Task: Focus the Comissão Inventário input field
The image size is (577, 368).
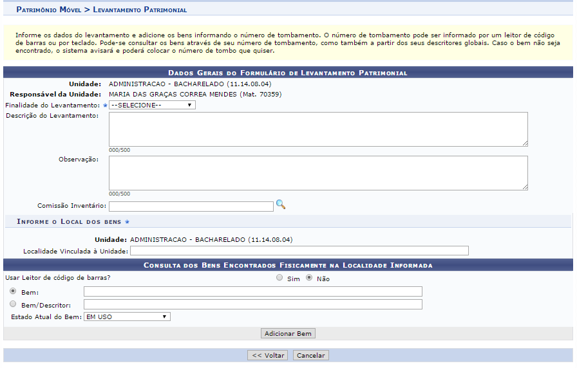Action: [x=191, y=207]
